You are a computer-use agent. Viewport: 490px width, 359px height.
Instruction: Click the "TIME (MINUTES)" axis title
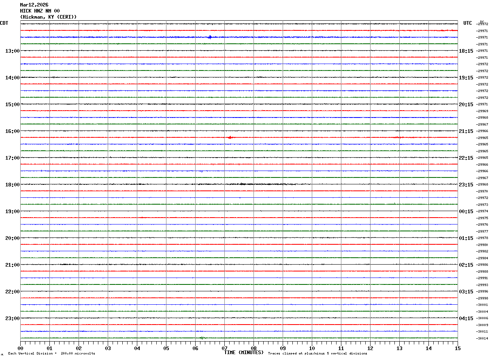coord(244,353)
